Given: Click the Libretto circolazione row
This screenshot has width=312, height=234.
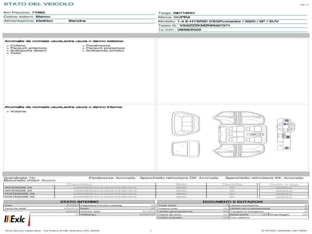Looking at the screenshot, I should pos(269,205).
